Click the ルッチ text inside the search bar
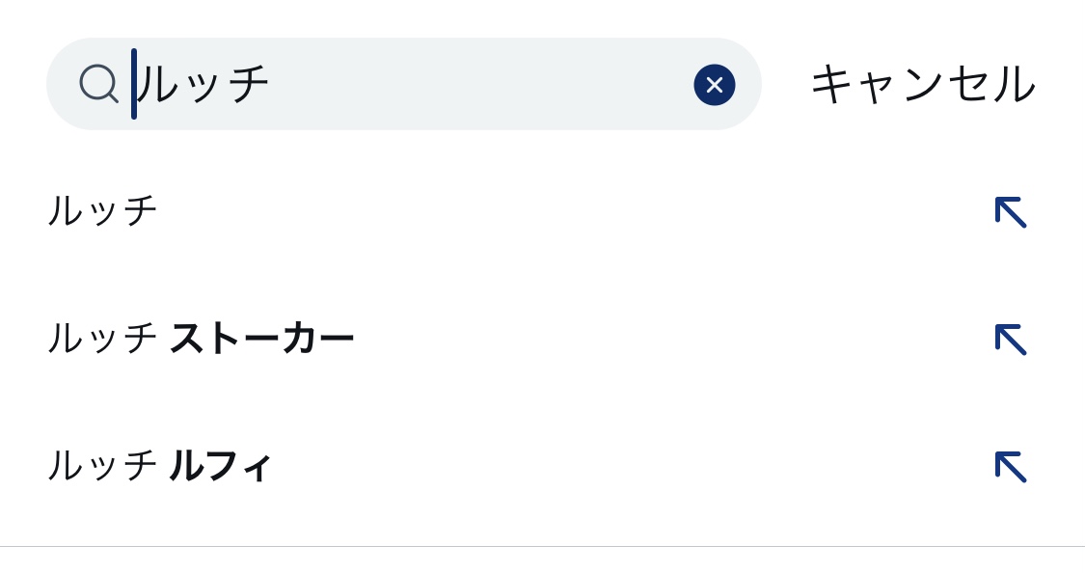This screenshot has width=1085, height=573. 204,84
